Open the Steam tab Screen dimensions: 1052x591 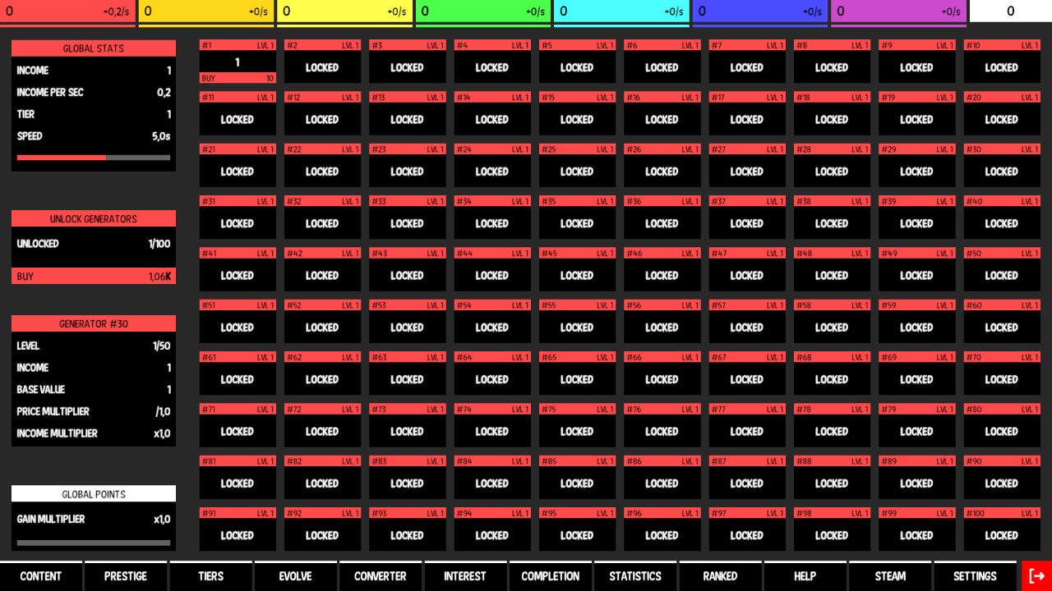point(890,576)
